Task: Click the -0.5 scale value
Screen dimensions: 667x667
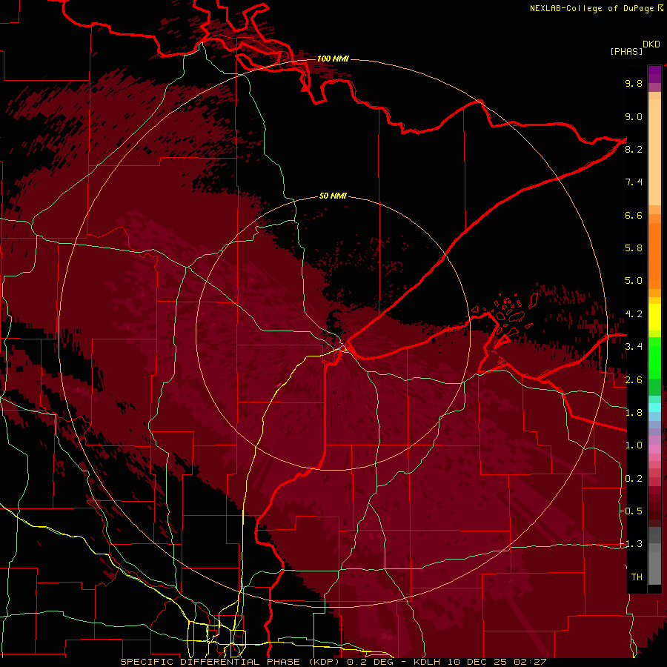Action: click(x=631, y=511)
